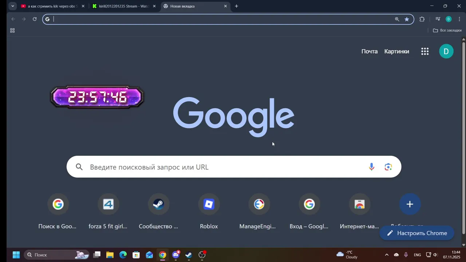Click the Настроить Chrome button
Image resolution: width=466 pixels, height=262 pixels.
pos(417,233)
